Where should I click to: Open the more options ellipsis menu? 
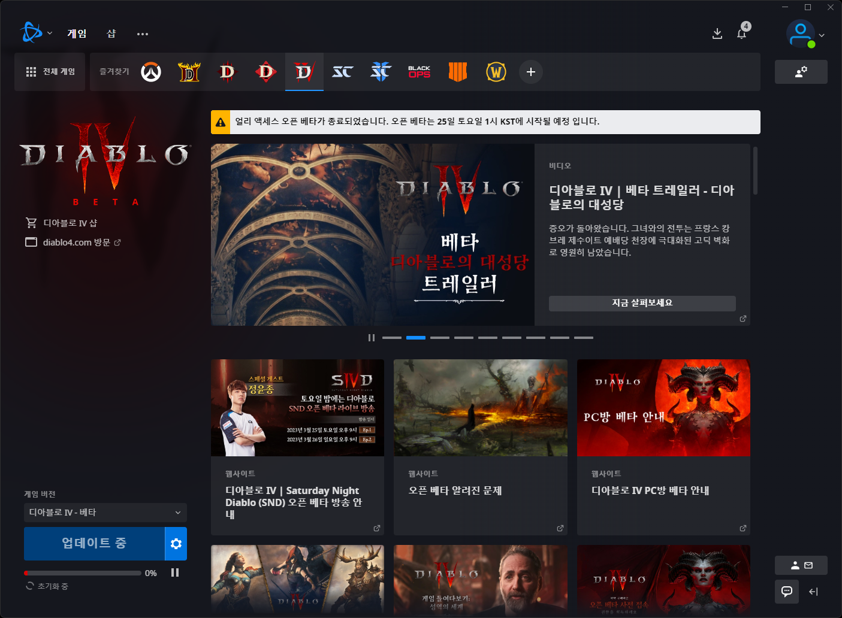(143, 34)
